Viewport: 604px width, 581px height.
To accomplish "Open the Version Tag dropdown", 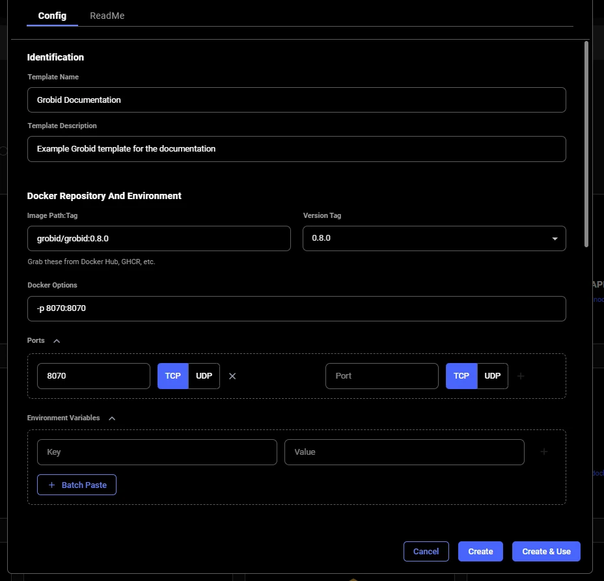I will coord(434,239).
